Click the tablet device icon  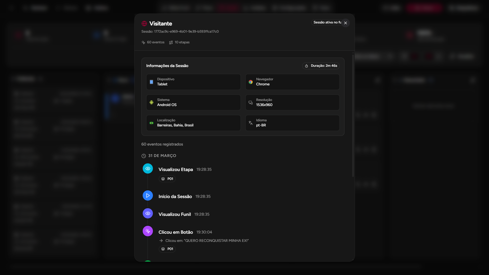(x=152, y=82)
